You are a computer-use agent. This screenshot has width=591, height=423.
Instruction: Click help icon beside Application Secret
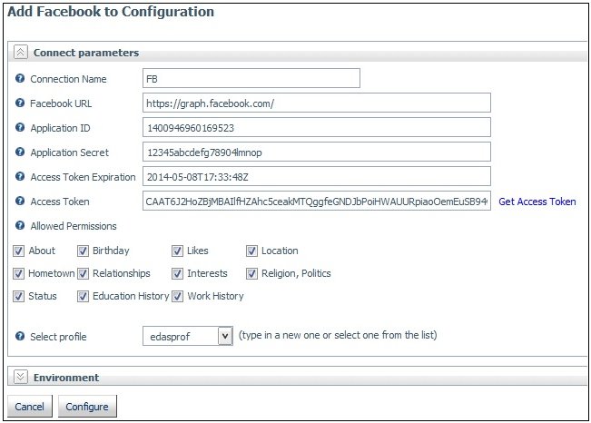20,152
